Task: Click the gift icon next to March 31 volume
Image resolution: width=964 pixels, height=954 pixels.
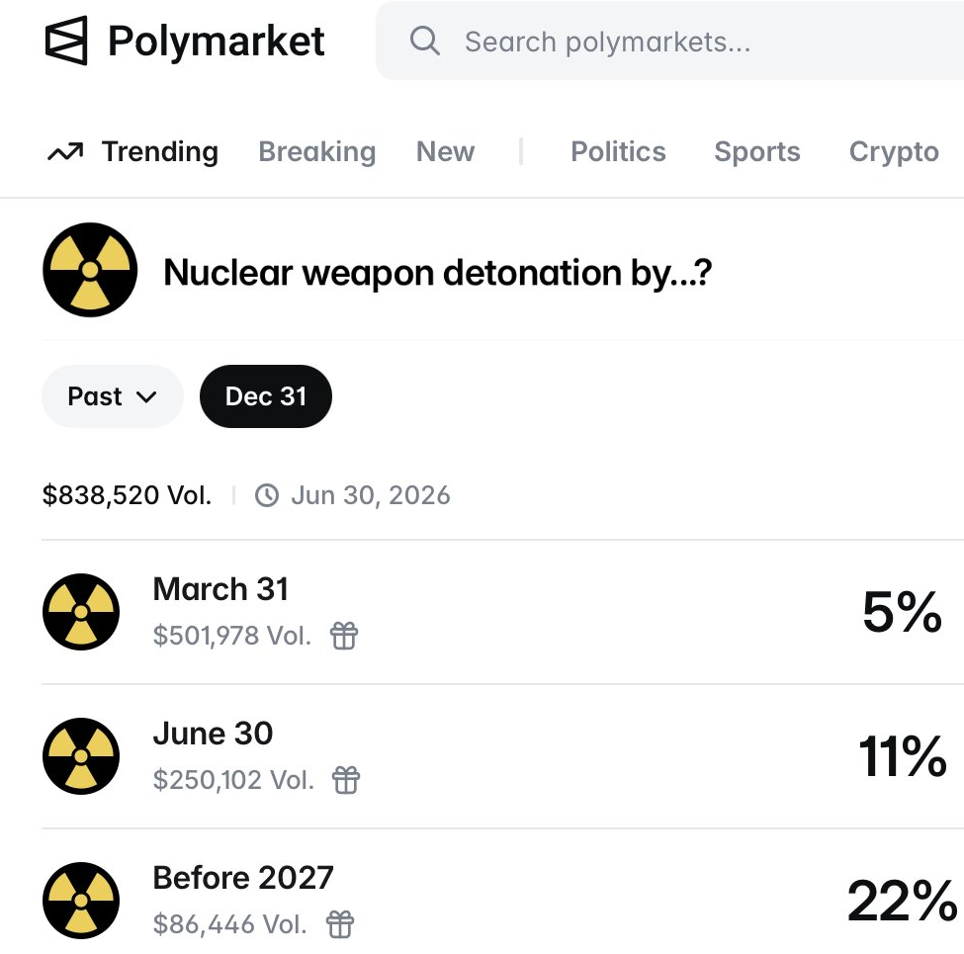Action: [343, 636]
